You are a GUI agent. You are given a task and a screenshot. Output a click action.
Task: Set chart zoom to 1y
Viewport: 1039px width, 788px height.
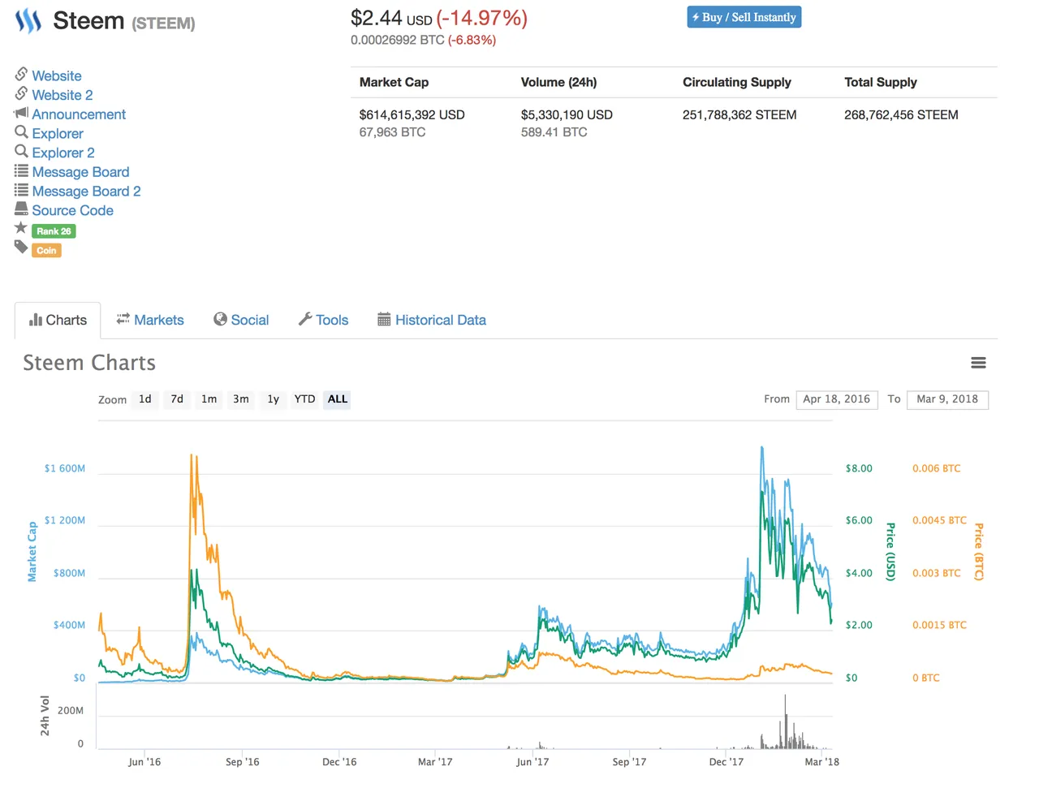tap(274, 399)
